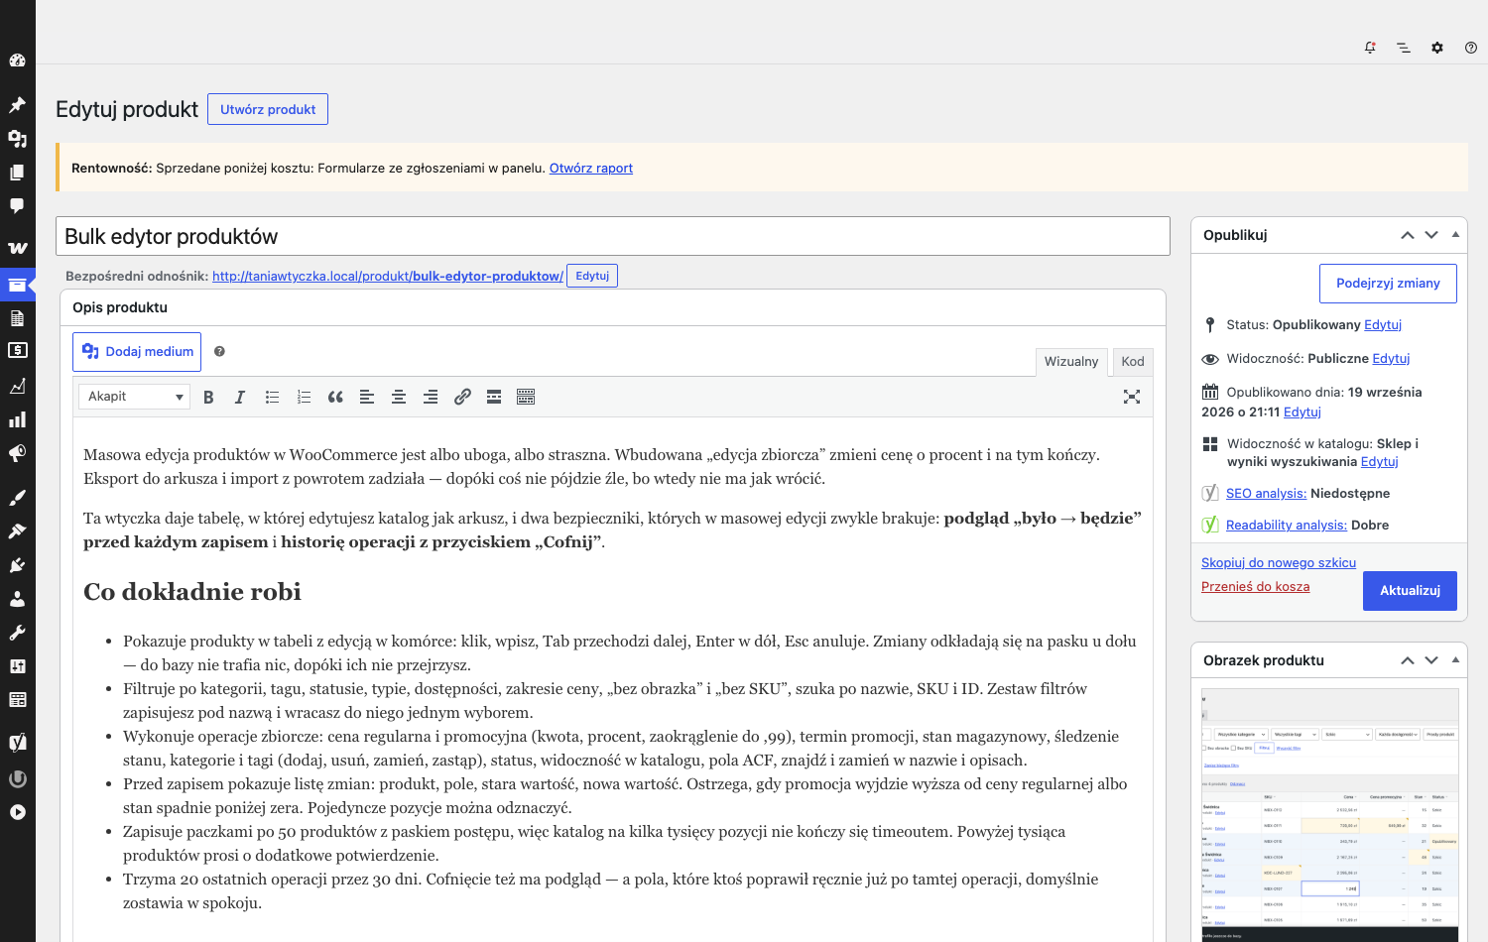Screen dimensions: 1488x942
Task: Open WooCommerce menu in sidebar
Action: click(x=17, y=248)
